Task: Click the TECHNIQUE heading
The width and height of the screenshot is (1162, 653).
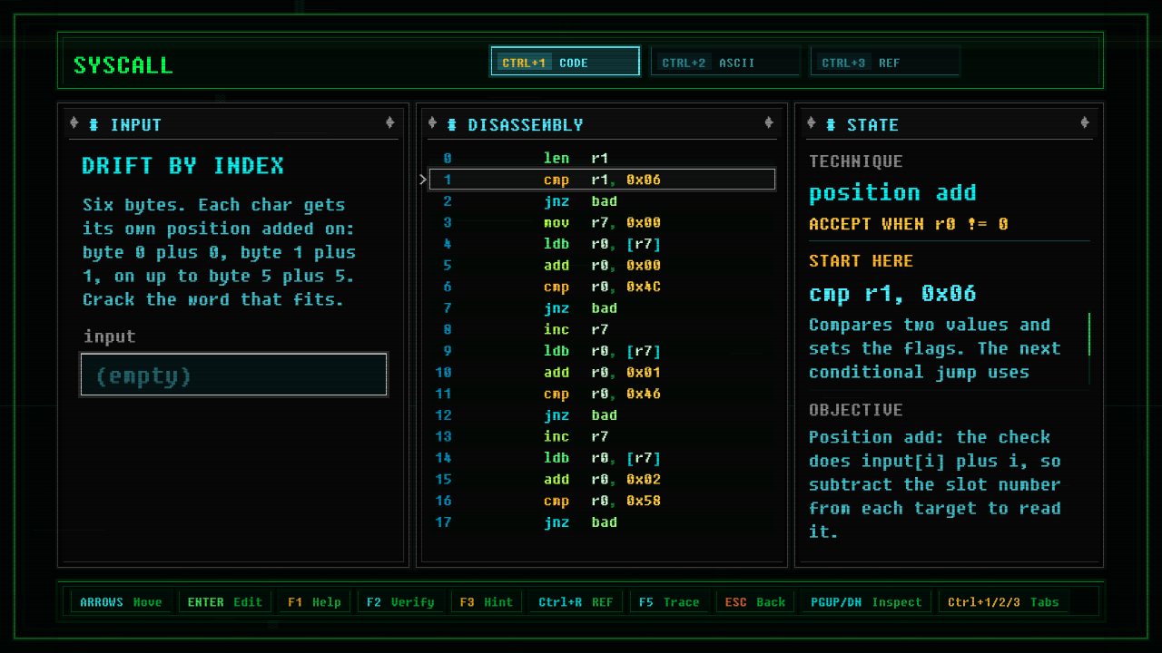Action: click(855, 161)
